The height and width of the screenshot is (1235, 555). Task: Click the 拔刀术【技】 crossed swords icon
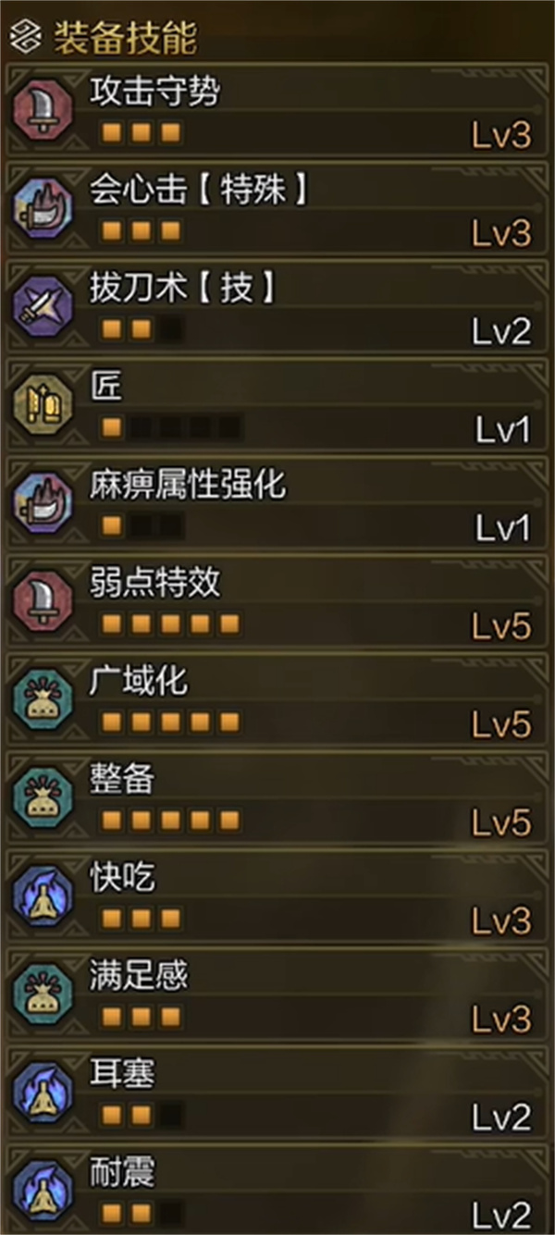(x=43, y=308)
